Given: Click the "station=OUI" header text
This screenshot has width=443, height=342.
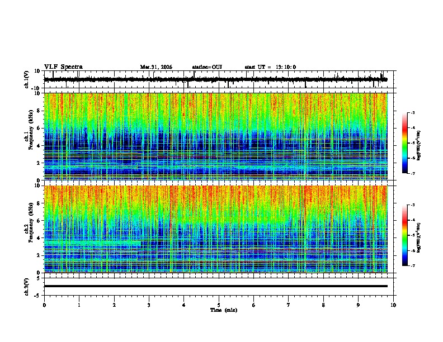Looking at the screenshot, I should pyautogui.click(x=207, y=67).
